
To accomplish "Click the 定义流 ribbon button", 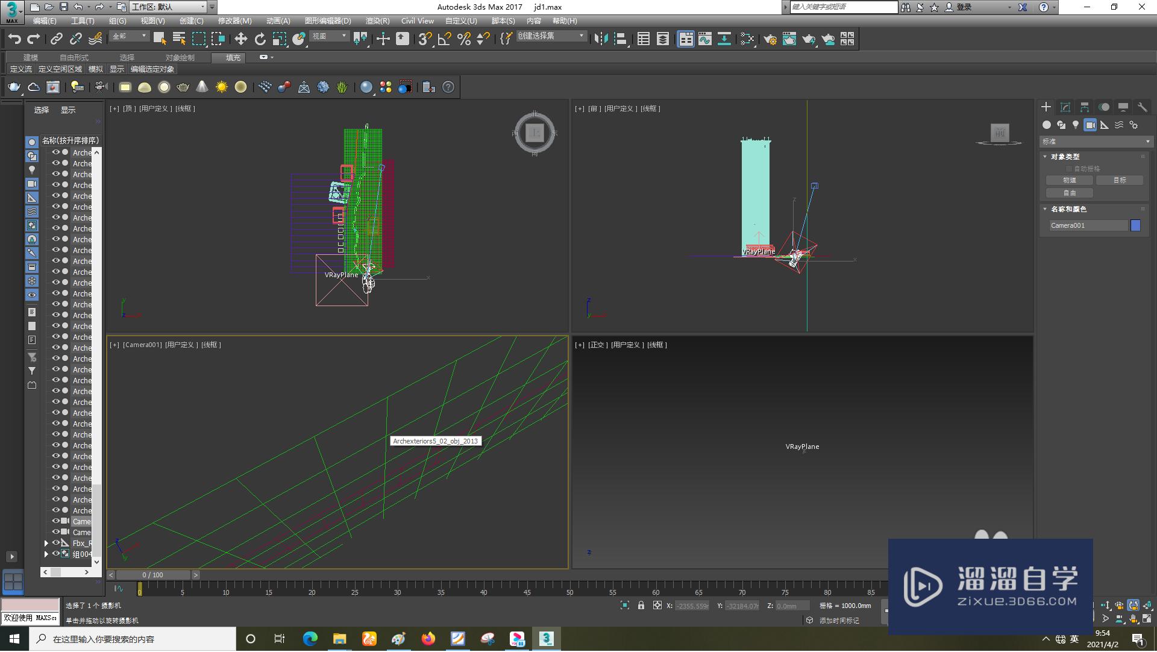I will pyautogui.click(x=21, y=69).
